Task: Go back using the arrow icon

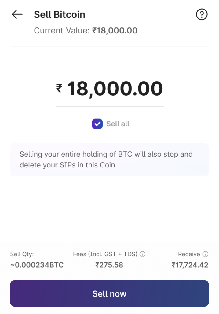Action: pos(17,14)
